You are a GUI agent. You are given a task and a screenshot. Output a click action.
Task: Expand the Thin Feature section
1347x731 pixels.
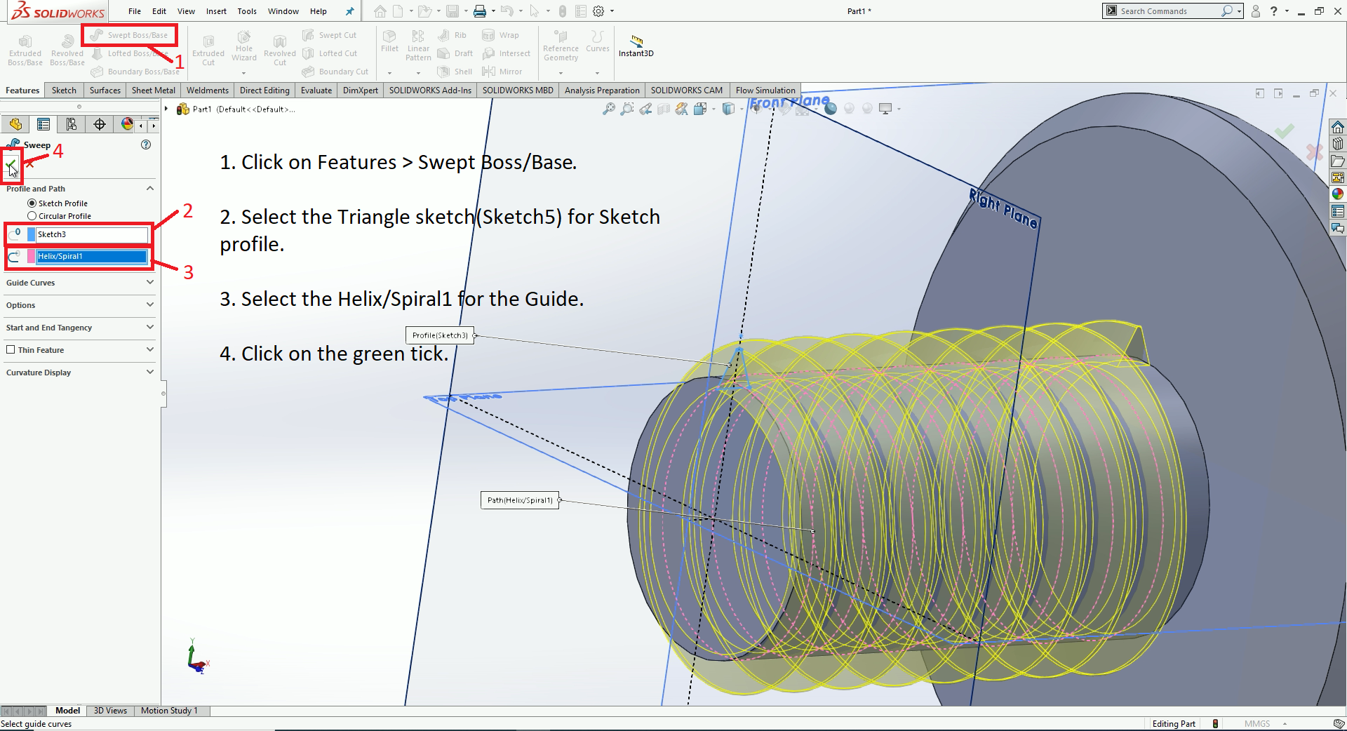[x=150, y=350]
